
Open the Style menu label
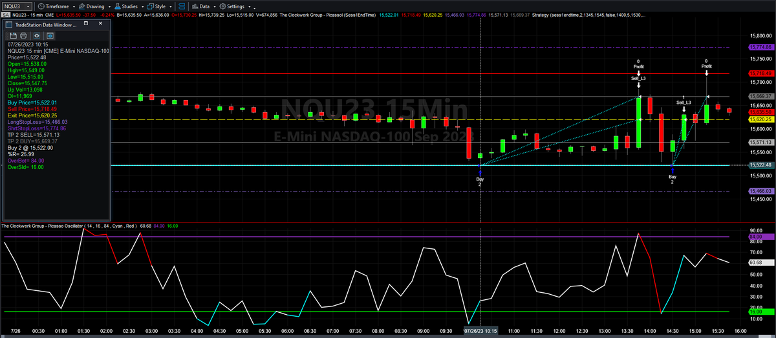coord(160,6)
